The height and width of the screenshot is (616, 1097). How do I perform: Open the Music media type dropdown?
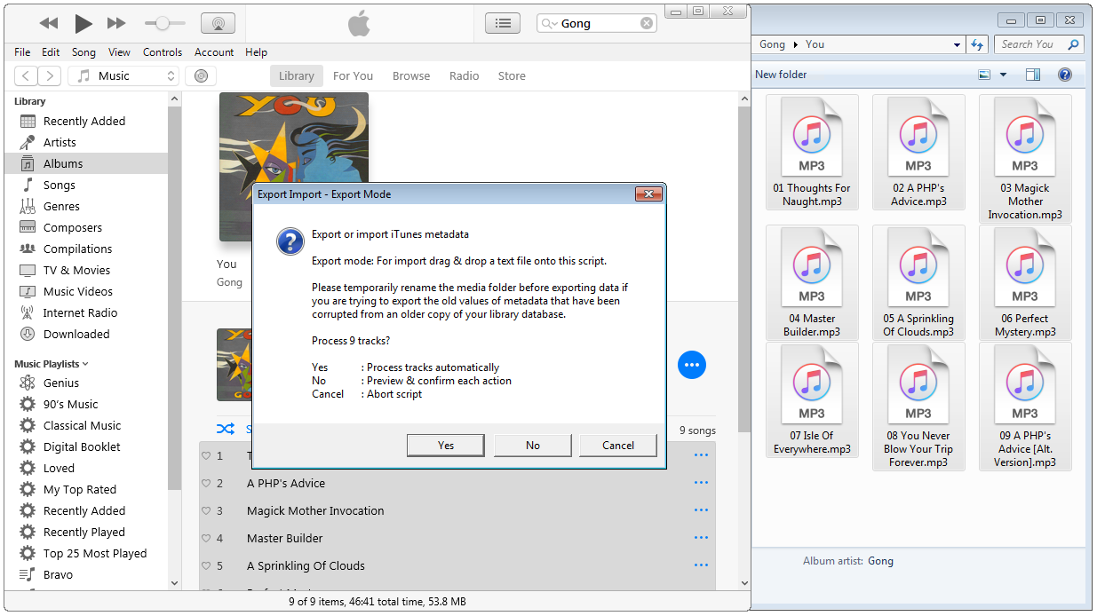123,76
